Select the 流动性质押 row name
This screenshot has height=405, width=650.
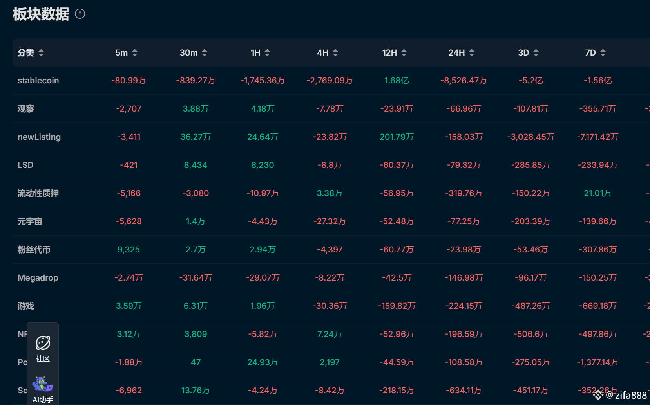click(x=38, y=193)
